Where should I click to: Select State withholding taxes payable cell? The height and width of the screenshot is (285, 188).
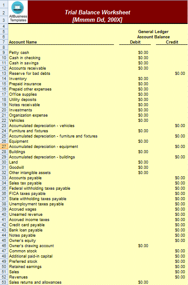click(38, 199)
